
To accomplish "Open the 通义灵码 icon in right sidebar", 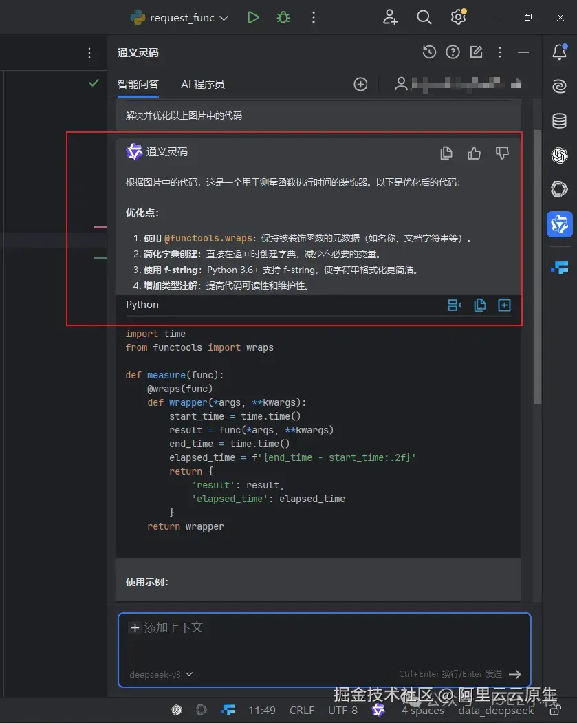I will (x=559, y=224).
